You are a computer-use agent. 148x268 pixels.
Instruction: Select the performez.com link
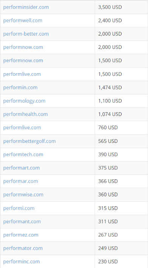point(21,235)
